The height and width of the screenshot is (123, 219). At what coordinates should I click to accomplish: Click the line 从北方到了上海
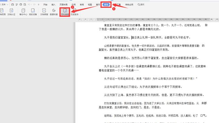[x=154, y=95]
